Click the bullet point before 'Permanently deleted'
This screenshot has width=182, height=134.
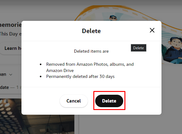pos(41,76)
